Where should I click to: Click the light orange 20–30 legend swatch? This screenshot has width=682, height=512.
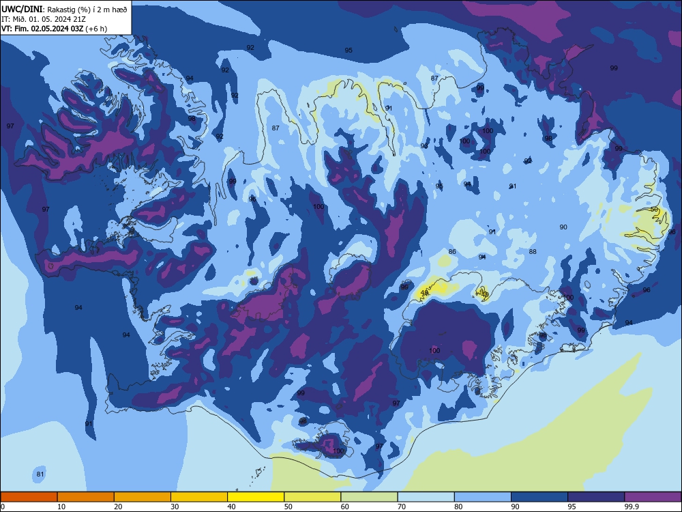tap(143, 497)
